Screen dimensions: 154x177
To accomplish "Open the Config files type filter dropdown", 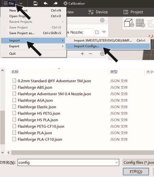I will 138,162.
